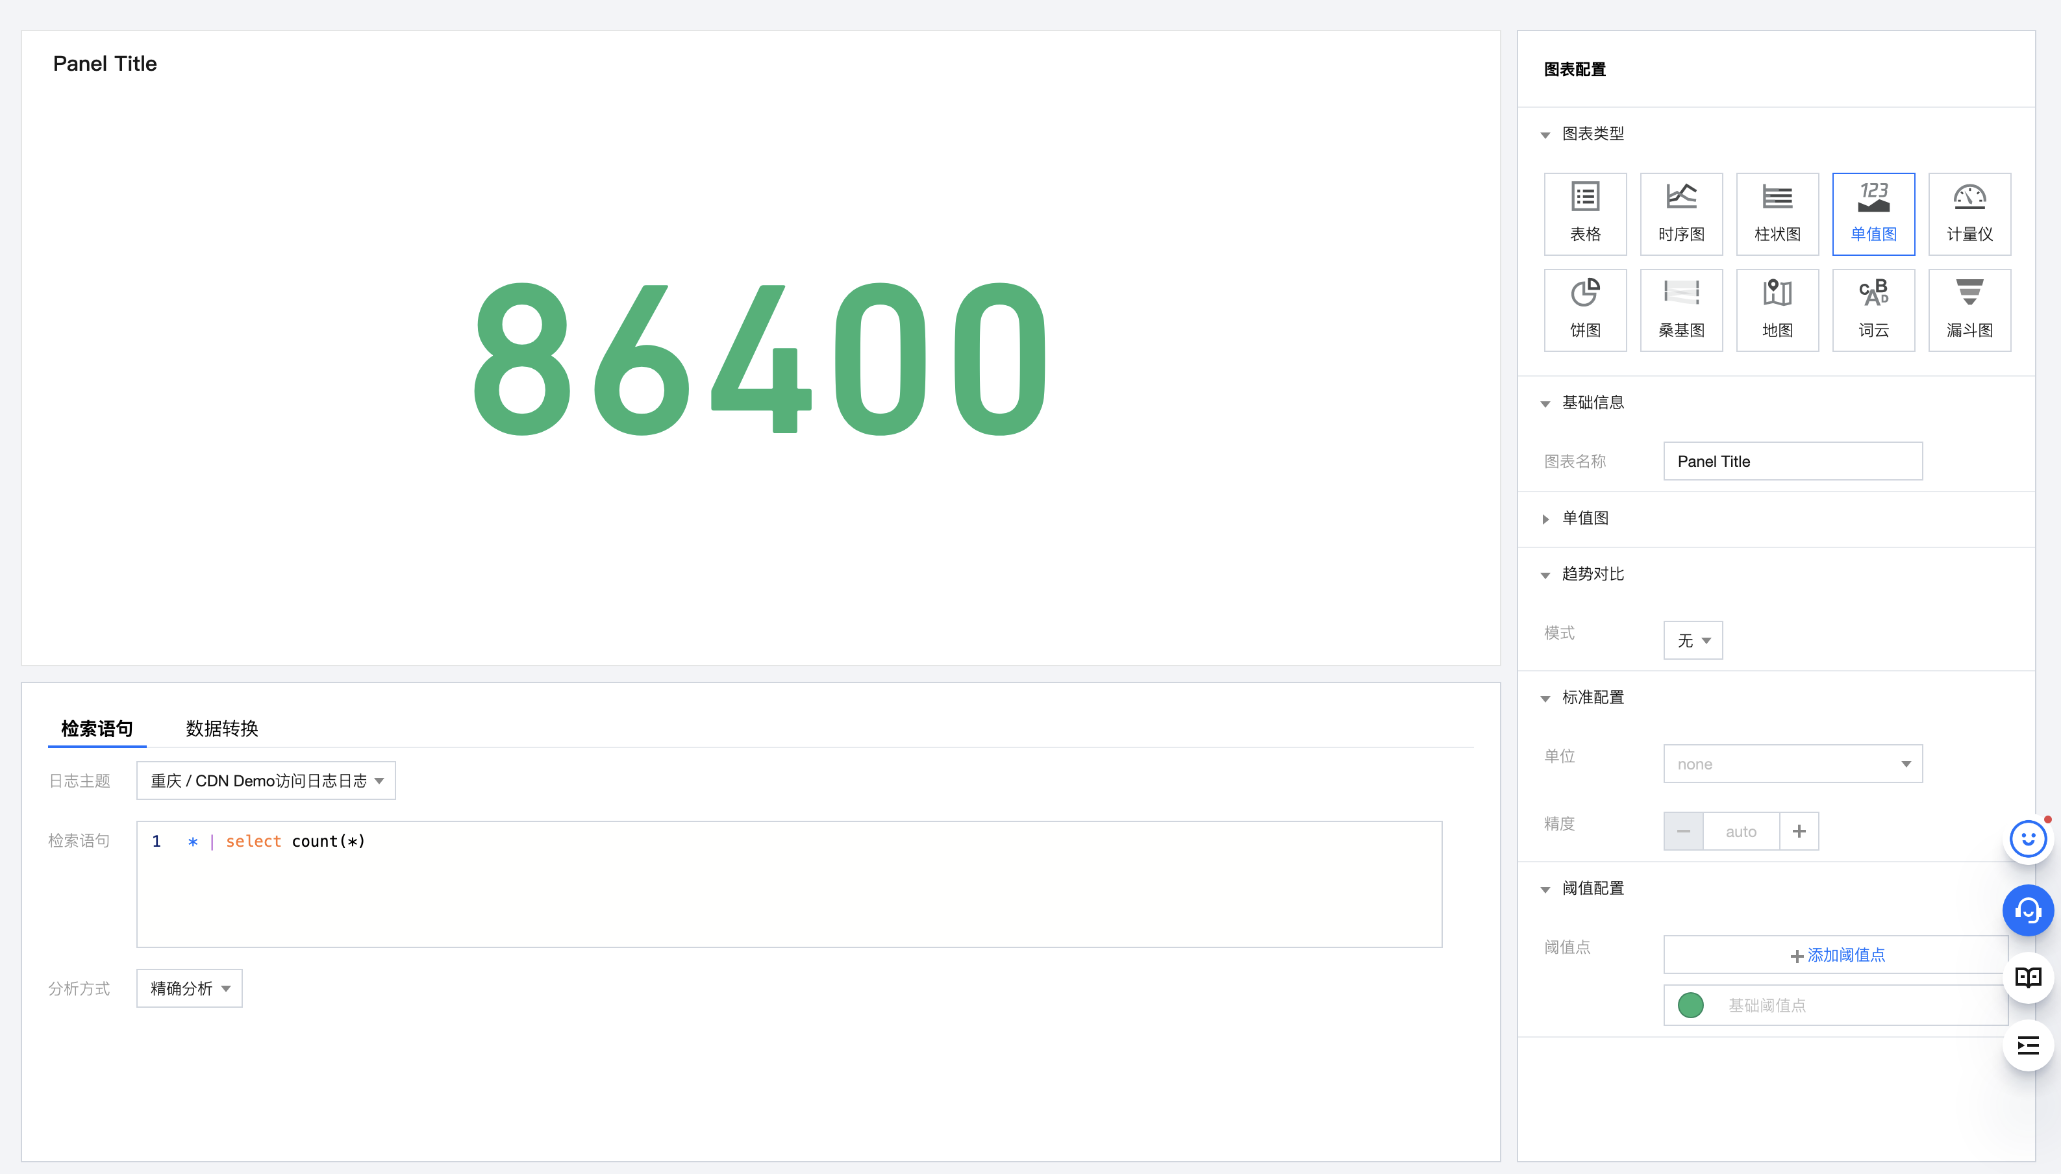The width and height of the screenshot is (2061, 1174).
Task: Select the 地图 map chart type
Action: (1777, 310)
